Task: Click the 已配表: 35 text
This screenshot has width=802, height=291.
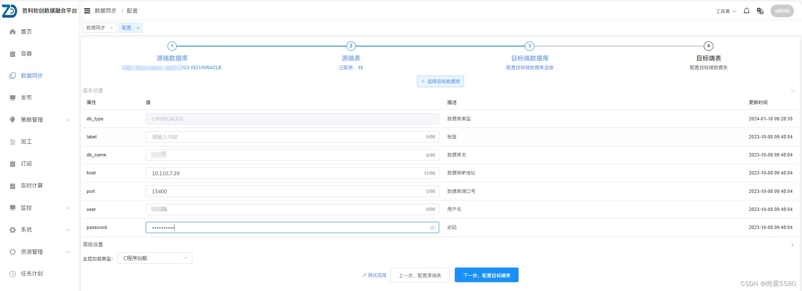Action: (x=351, y=68)
